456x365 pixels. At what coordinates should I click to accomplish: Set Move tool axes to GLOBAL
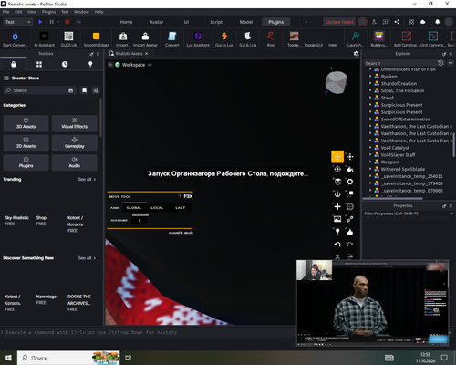click(134, 208)
